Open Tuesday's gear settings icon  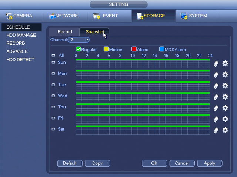pos(225,86)
